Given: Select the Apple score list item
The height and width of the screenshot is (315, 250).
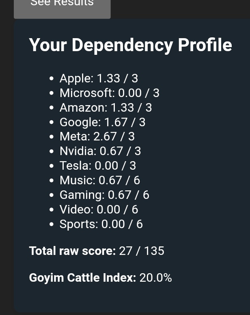Looking at the screenshot, I should (99, 78).
